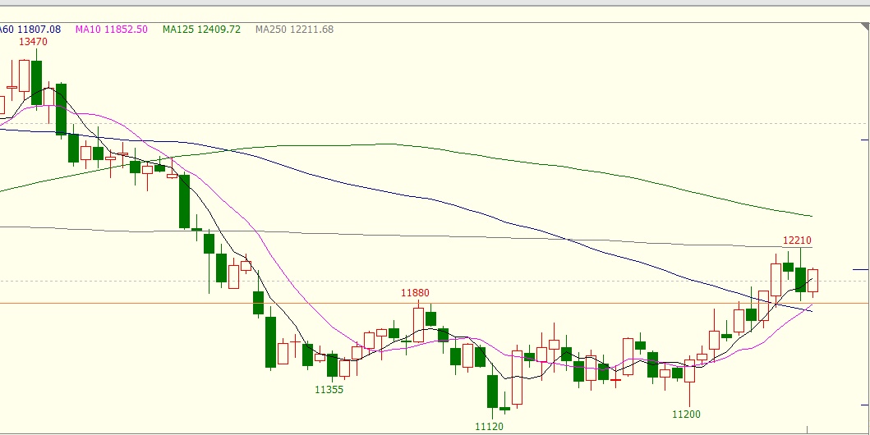
Task: Click the 11355 low price label
Action: click(329, 390)
